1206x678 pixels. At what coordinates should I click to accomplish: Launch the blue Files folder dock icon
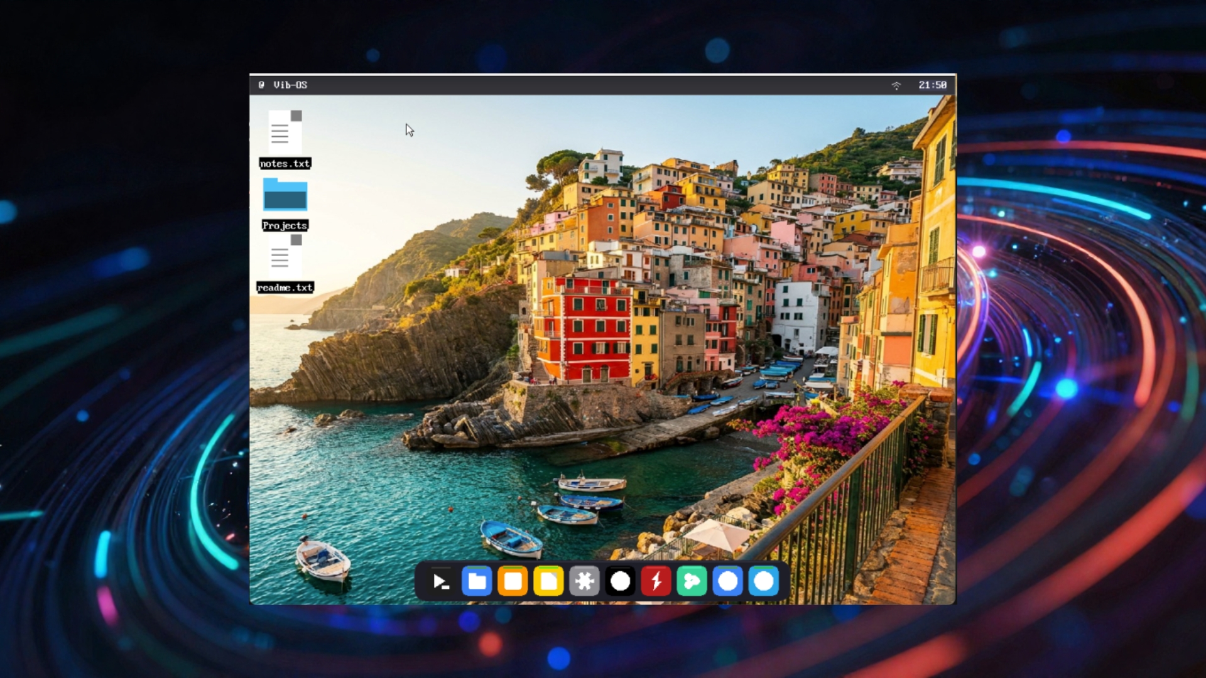(x=477, y=581)
